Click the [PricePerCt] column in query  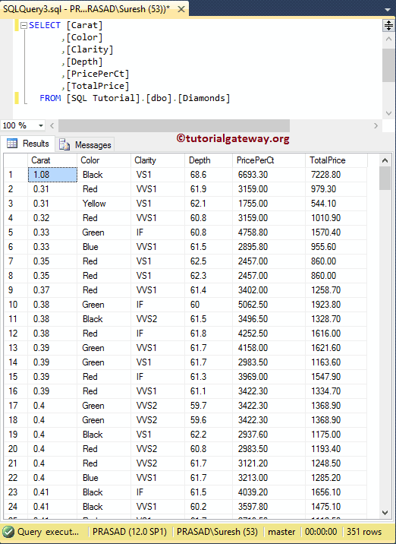(x=98, y=74)
